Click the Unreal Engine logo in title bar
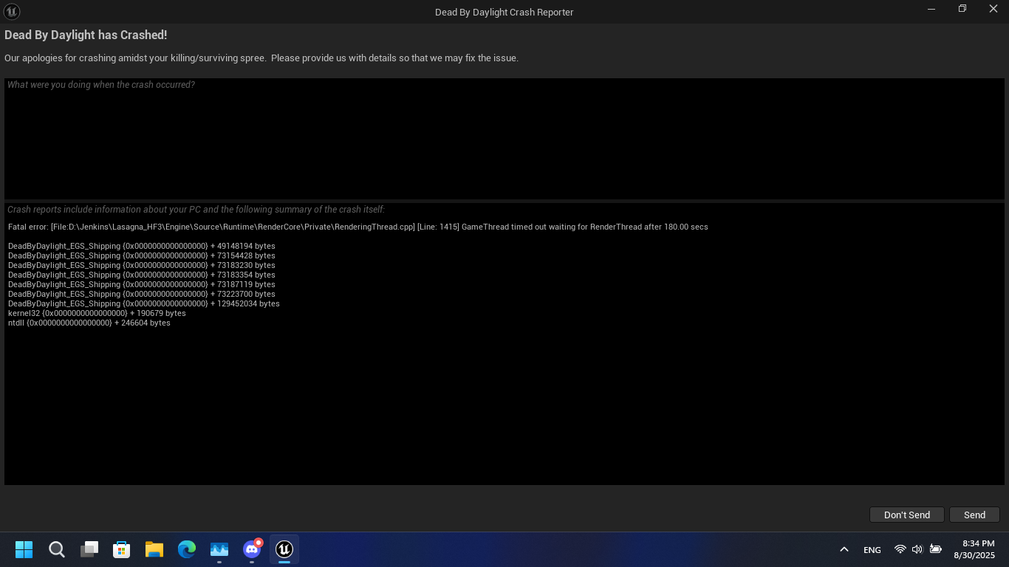This screenshot has height=567, width=1009. [12, 12]
